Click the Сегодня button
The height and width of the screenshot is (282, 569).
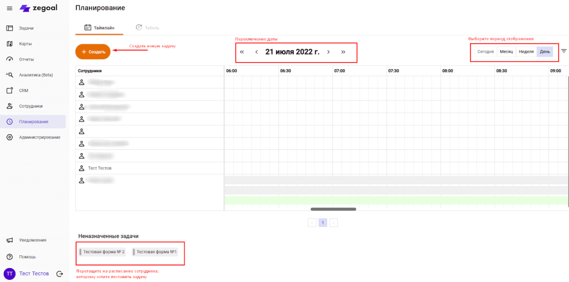click(x=485, y=52)
